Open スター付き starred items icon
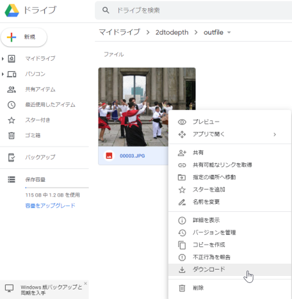 point(12,120)
